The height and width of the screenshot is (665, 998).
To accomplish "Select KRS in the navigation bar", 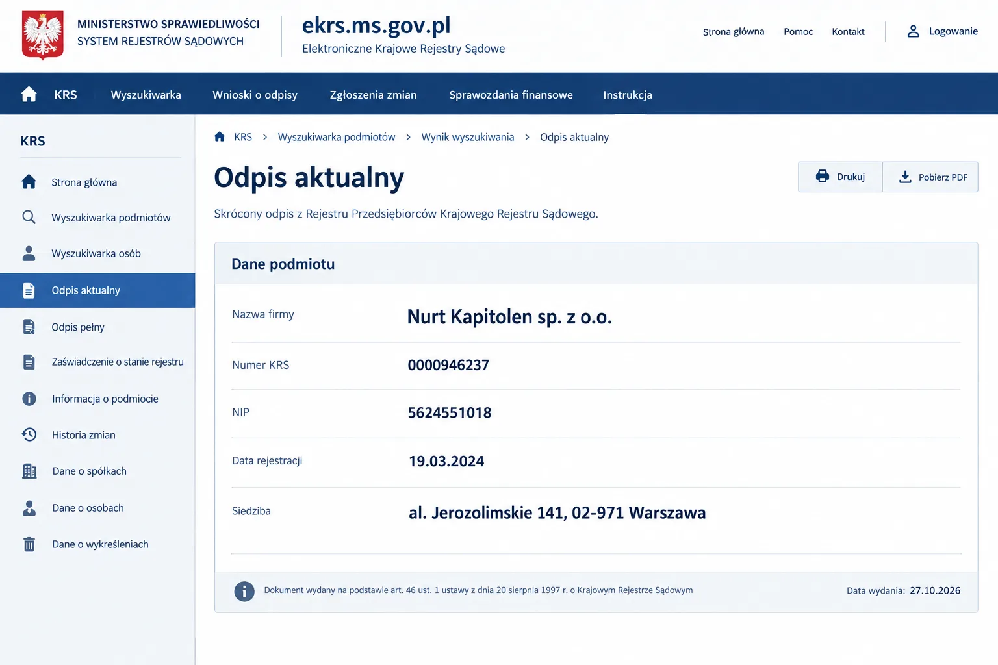I will (x=66, y=95).
